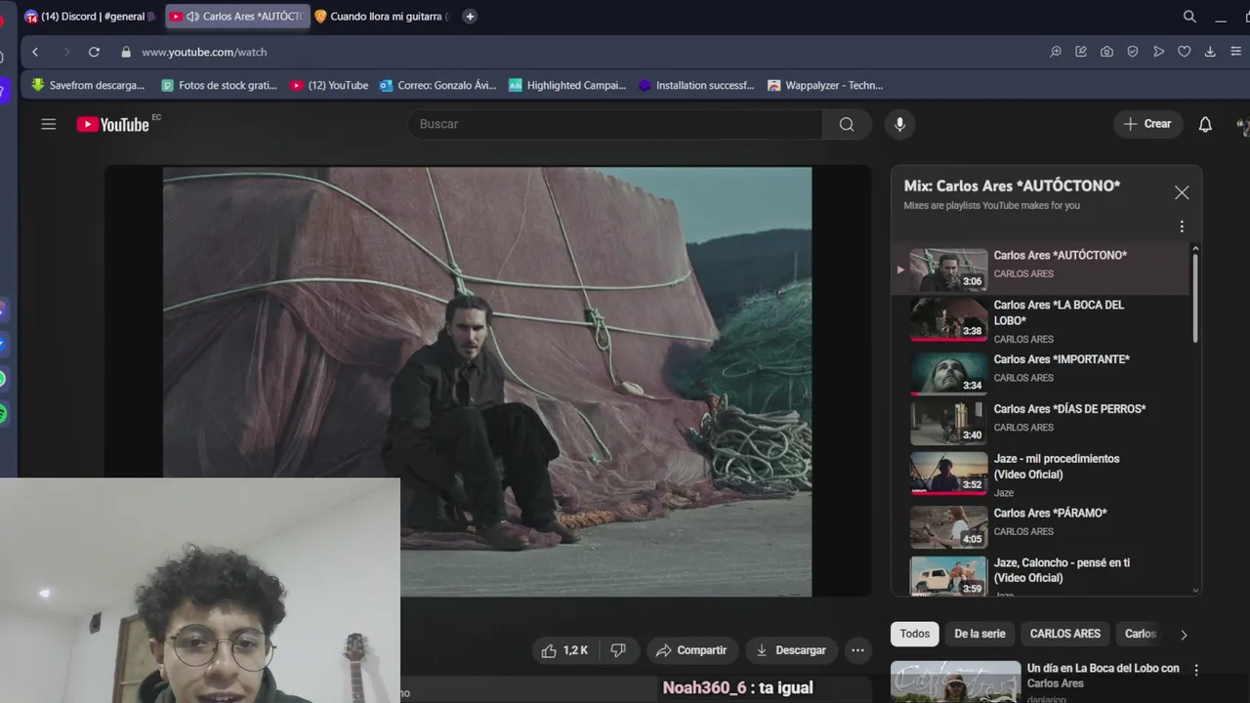Click the Descargar download button
The width and height of the screenshot is (1250, 703).
[x=791, y=650]
